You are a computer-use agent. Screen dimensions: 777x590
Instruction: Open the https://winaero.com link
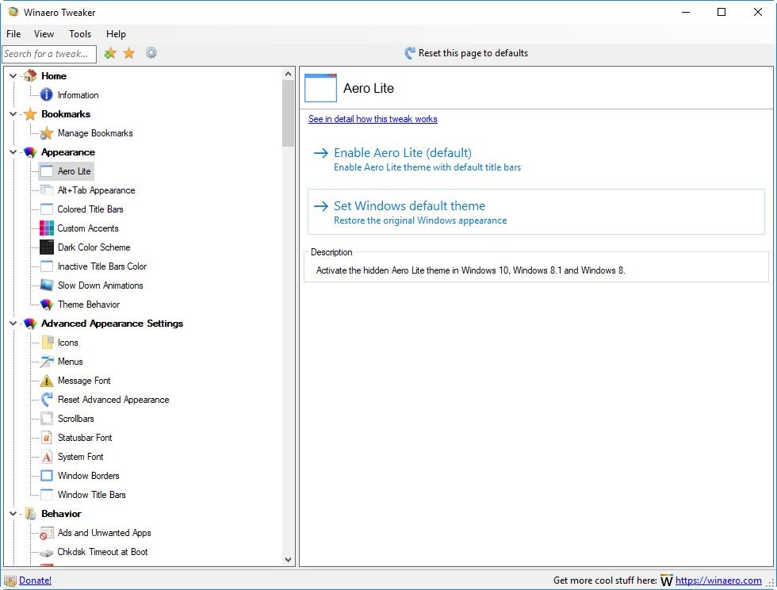(x=718, y=580)
